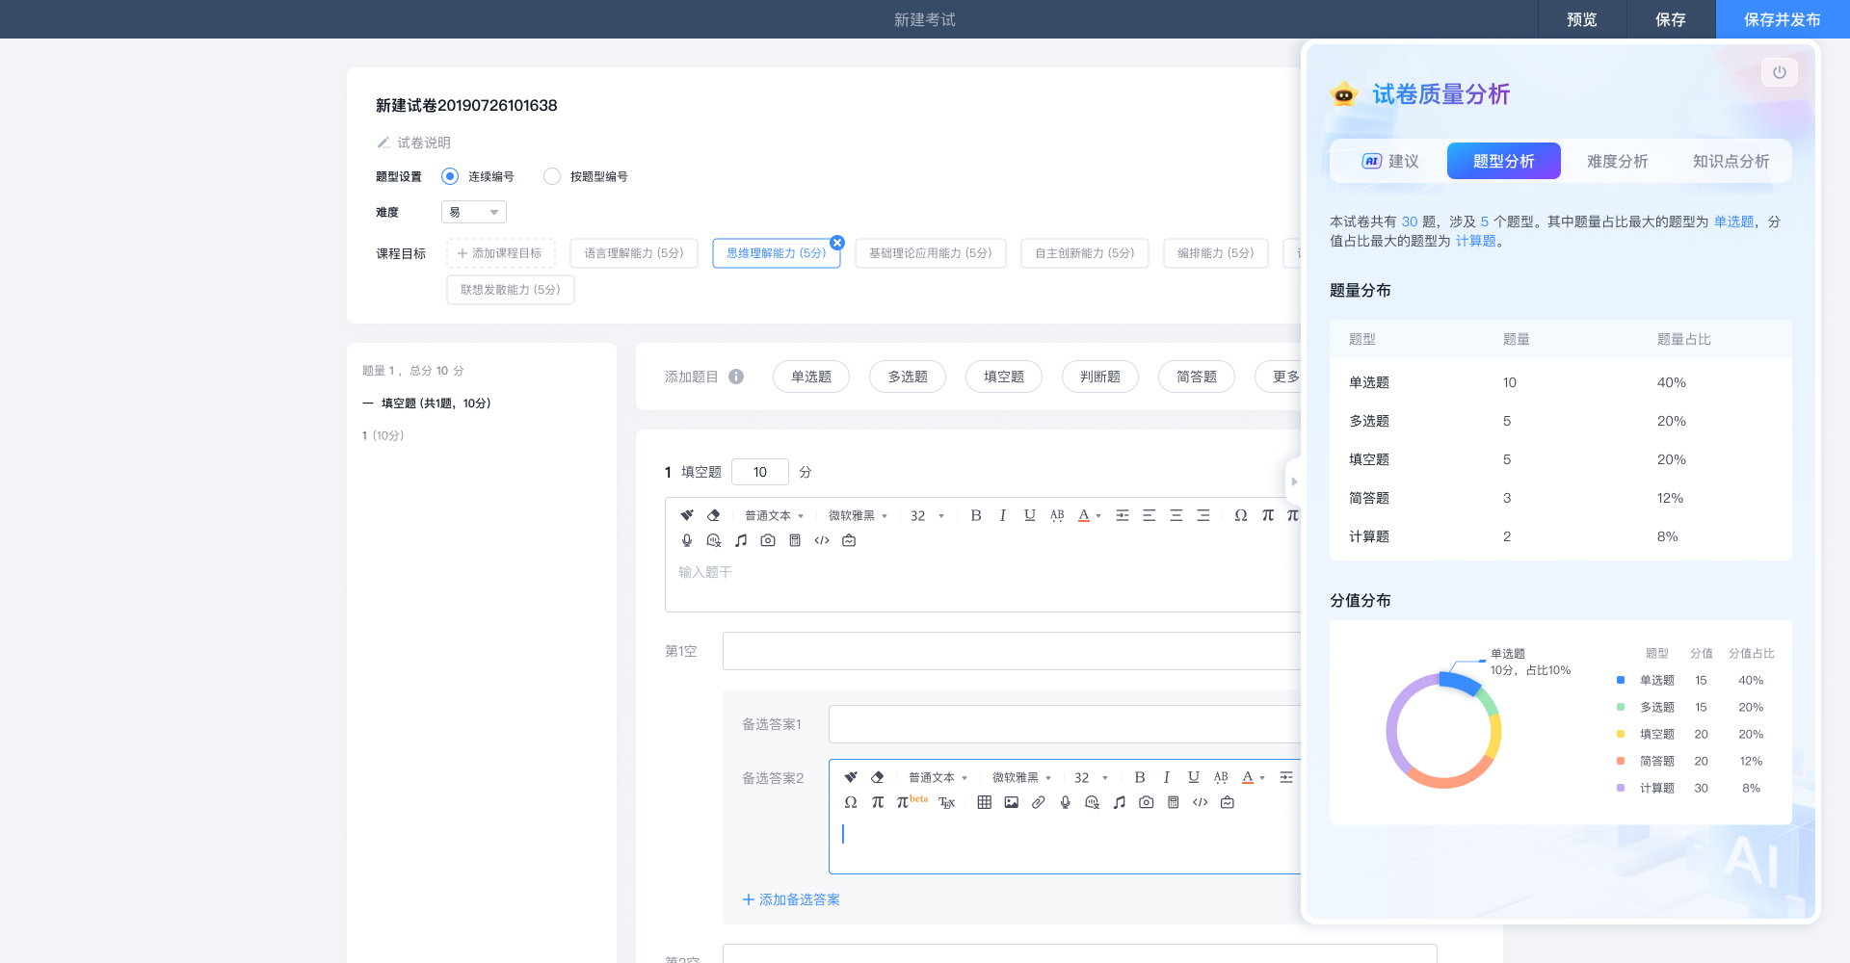Click 添加备选答案 link
Image resolution: width=1850 pixels, height=963 pixels.
tap(791, 899)
